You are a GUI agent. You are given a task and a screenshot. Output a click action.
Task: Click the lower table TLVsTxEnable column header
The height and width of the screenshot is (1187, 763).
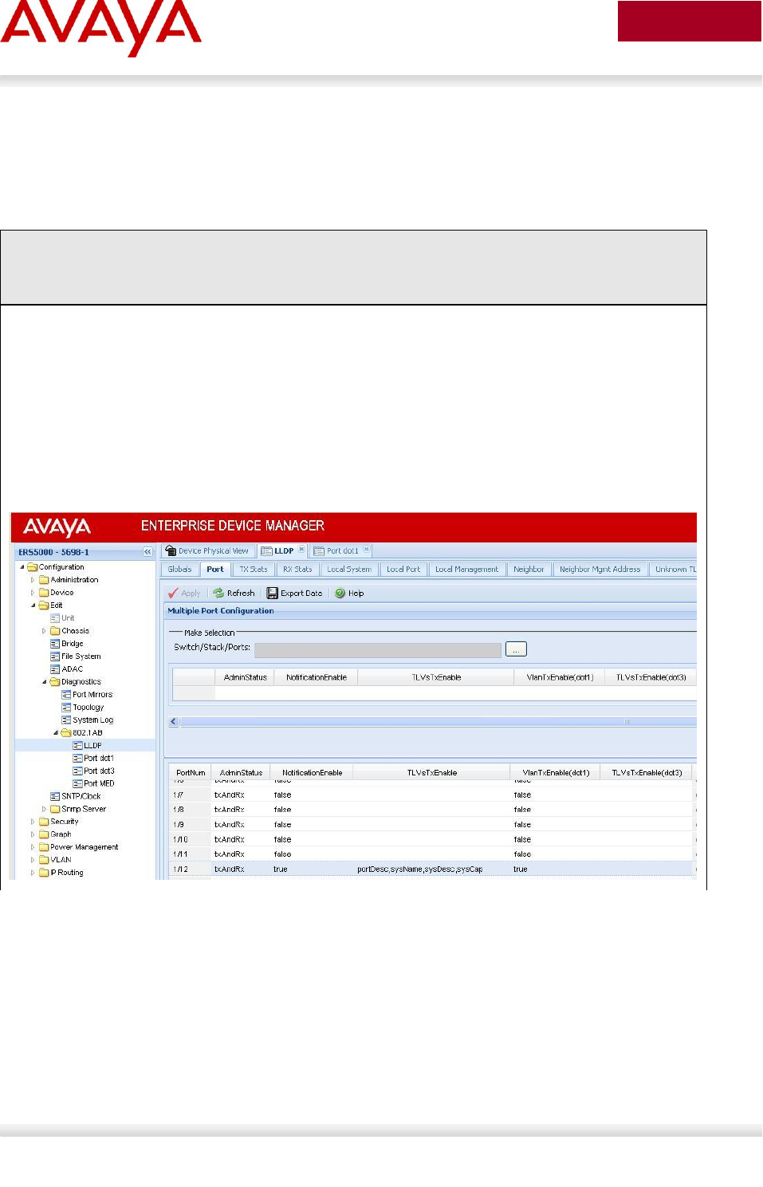click(x=431, y=772)
